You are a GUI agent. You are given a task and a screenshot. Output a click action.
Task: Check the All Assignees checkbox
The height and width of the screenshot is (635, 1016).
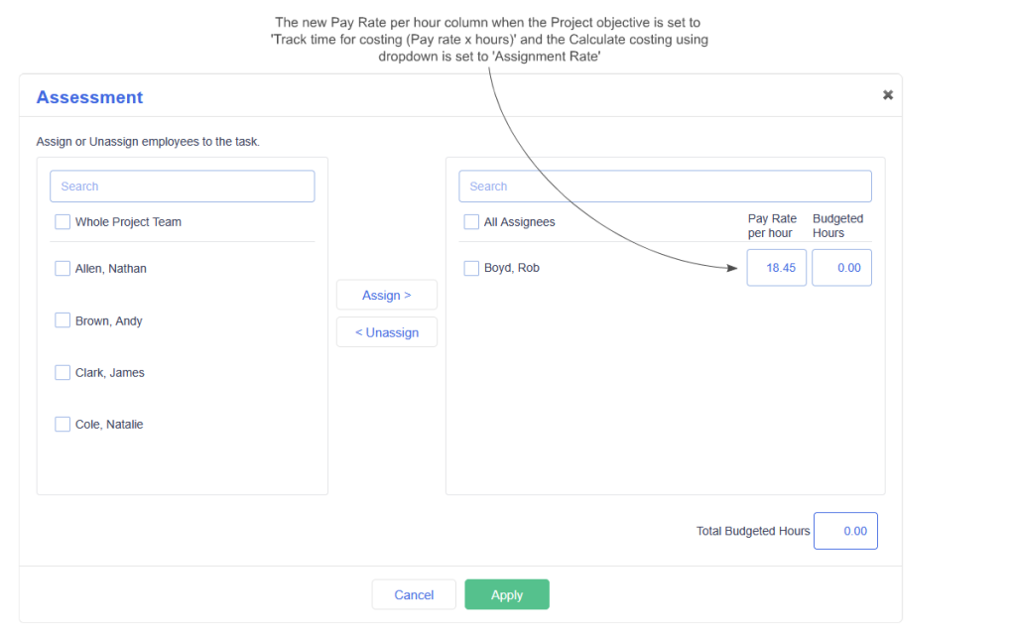click(470, 221)
